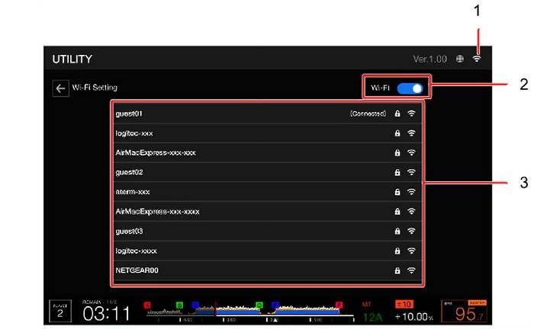The height and width of the screenshot is (329, 534).
Task: Connect to AirMacExpress-xxx-xxx network
Action: (x=229, y=152)
